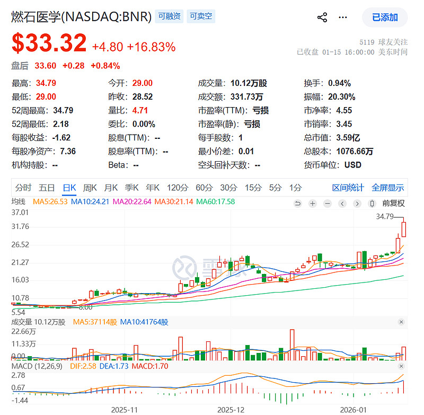Click 全屏显示 fullscreen link

387,187
